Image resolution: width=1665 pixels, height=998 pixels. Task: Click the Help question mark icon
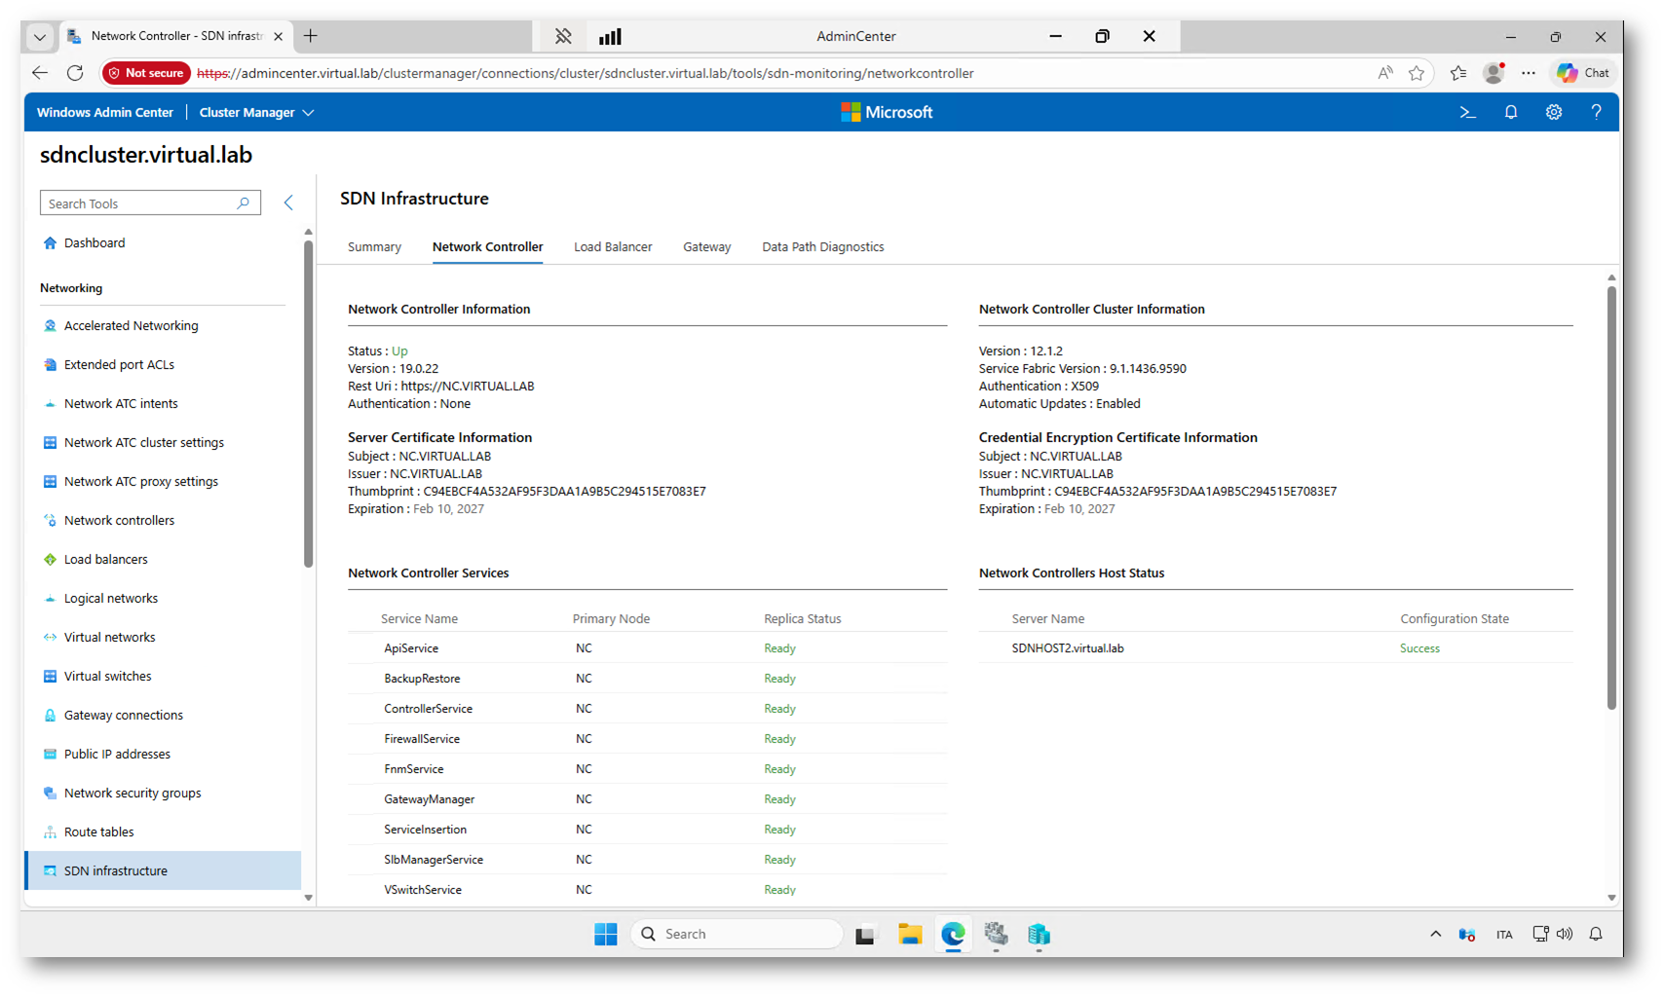click(1596, 113)
